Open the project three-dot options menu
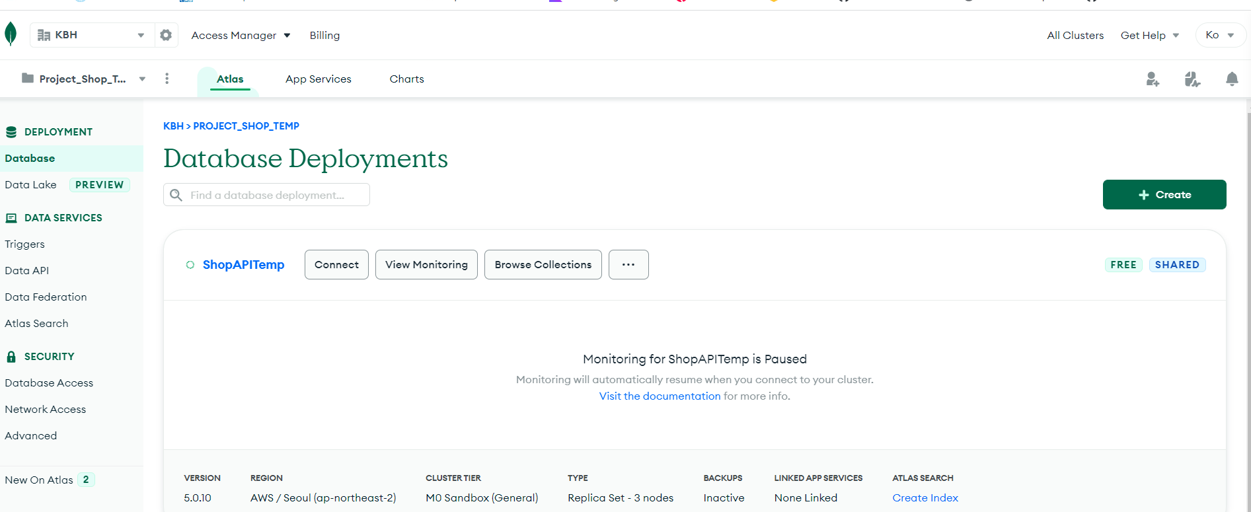1251x512 pixels. 167,79
